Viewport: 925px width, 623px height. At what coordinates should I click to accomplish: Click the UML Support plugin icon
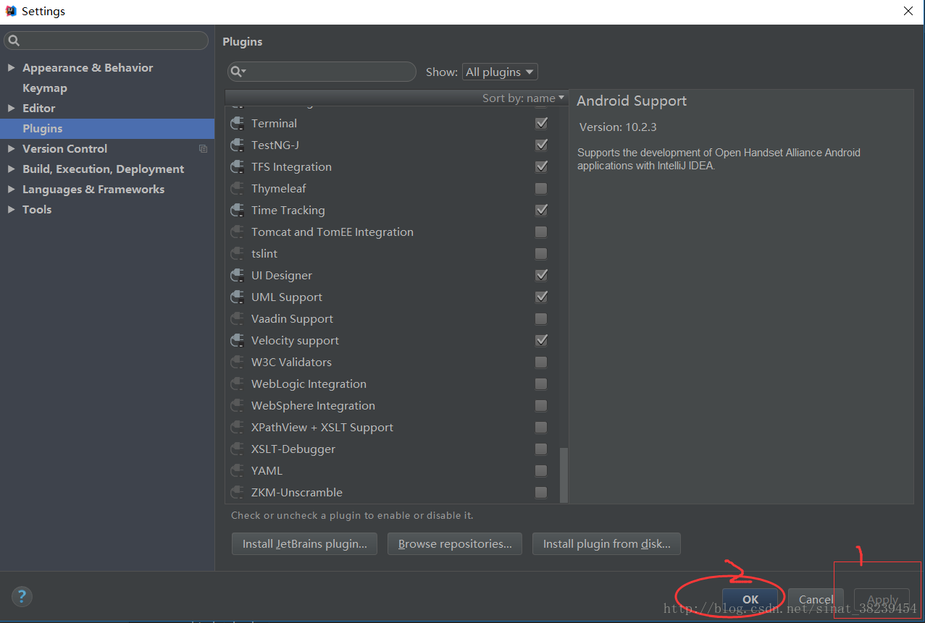237,297
